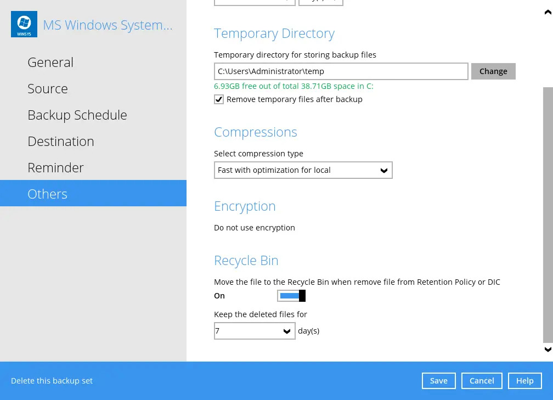Switch to the Destination section
This screenshot has height=400, width=553.
click(61, 142)
